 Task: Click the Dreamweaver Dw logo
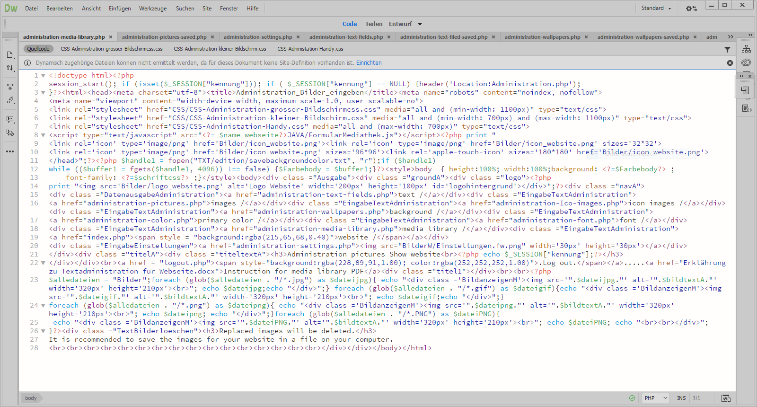coord(10,8)
